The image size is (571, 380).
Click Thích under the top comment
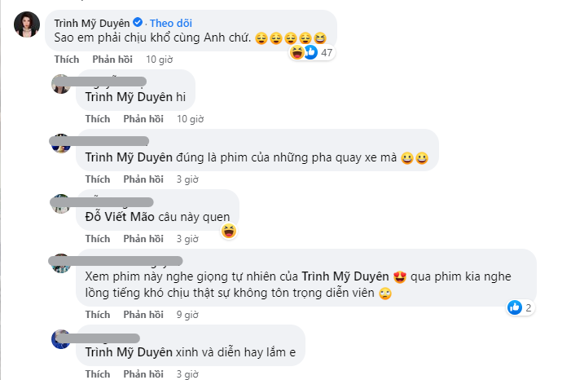pyautogui.click(x=67, y=60)
